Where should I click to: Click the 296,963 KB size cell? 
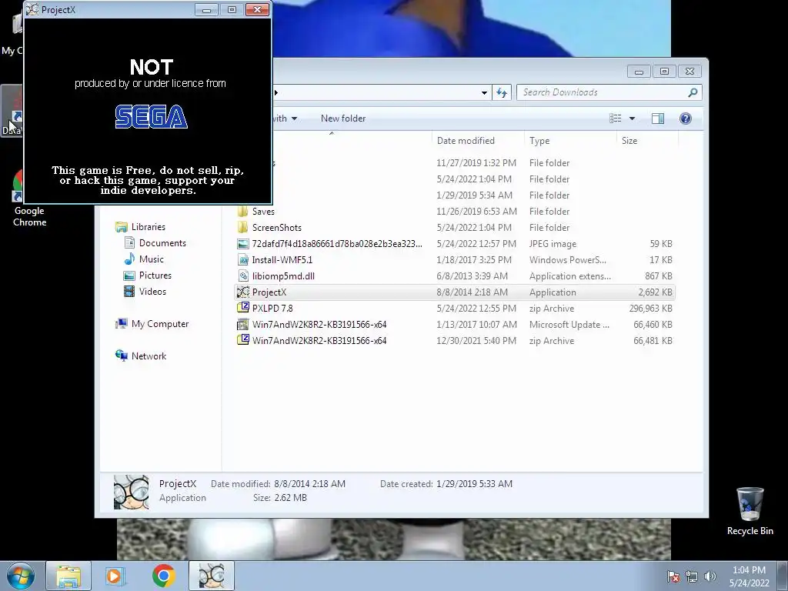click(650, 308)
